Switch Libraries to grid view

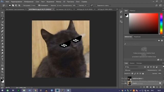click(159, 41)
